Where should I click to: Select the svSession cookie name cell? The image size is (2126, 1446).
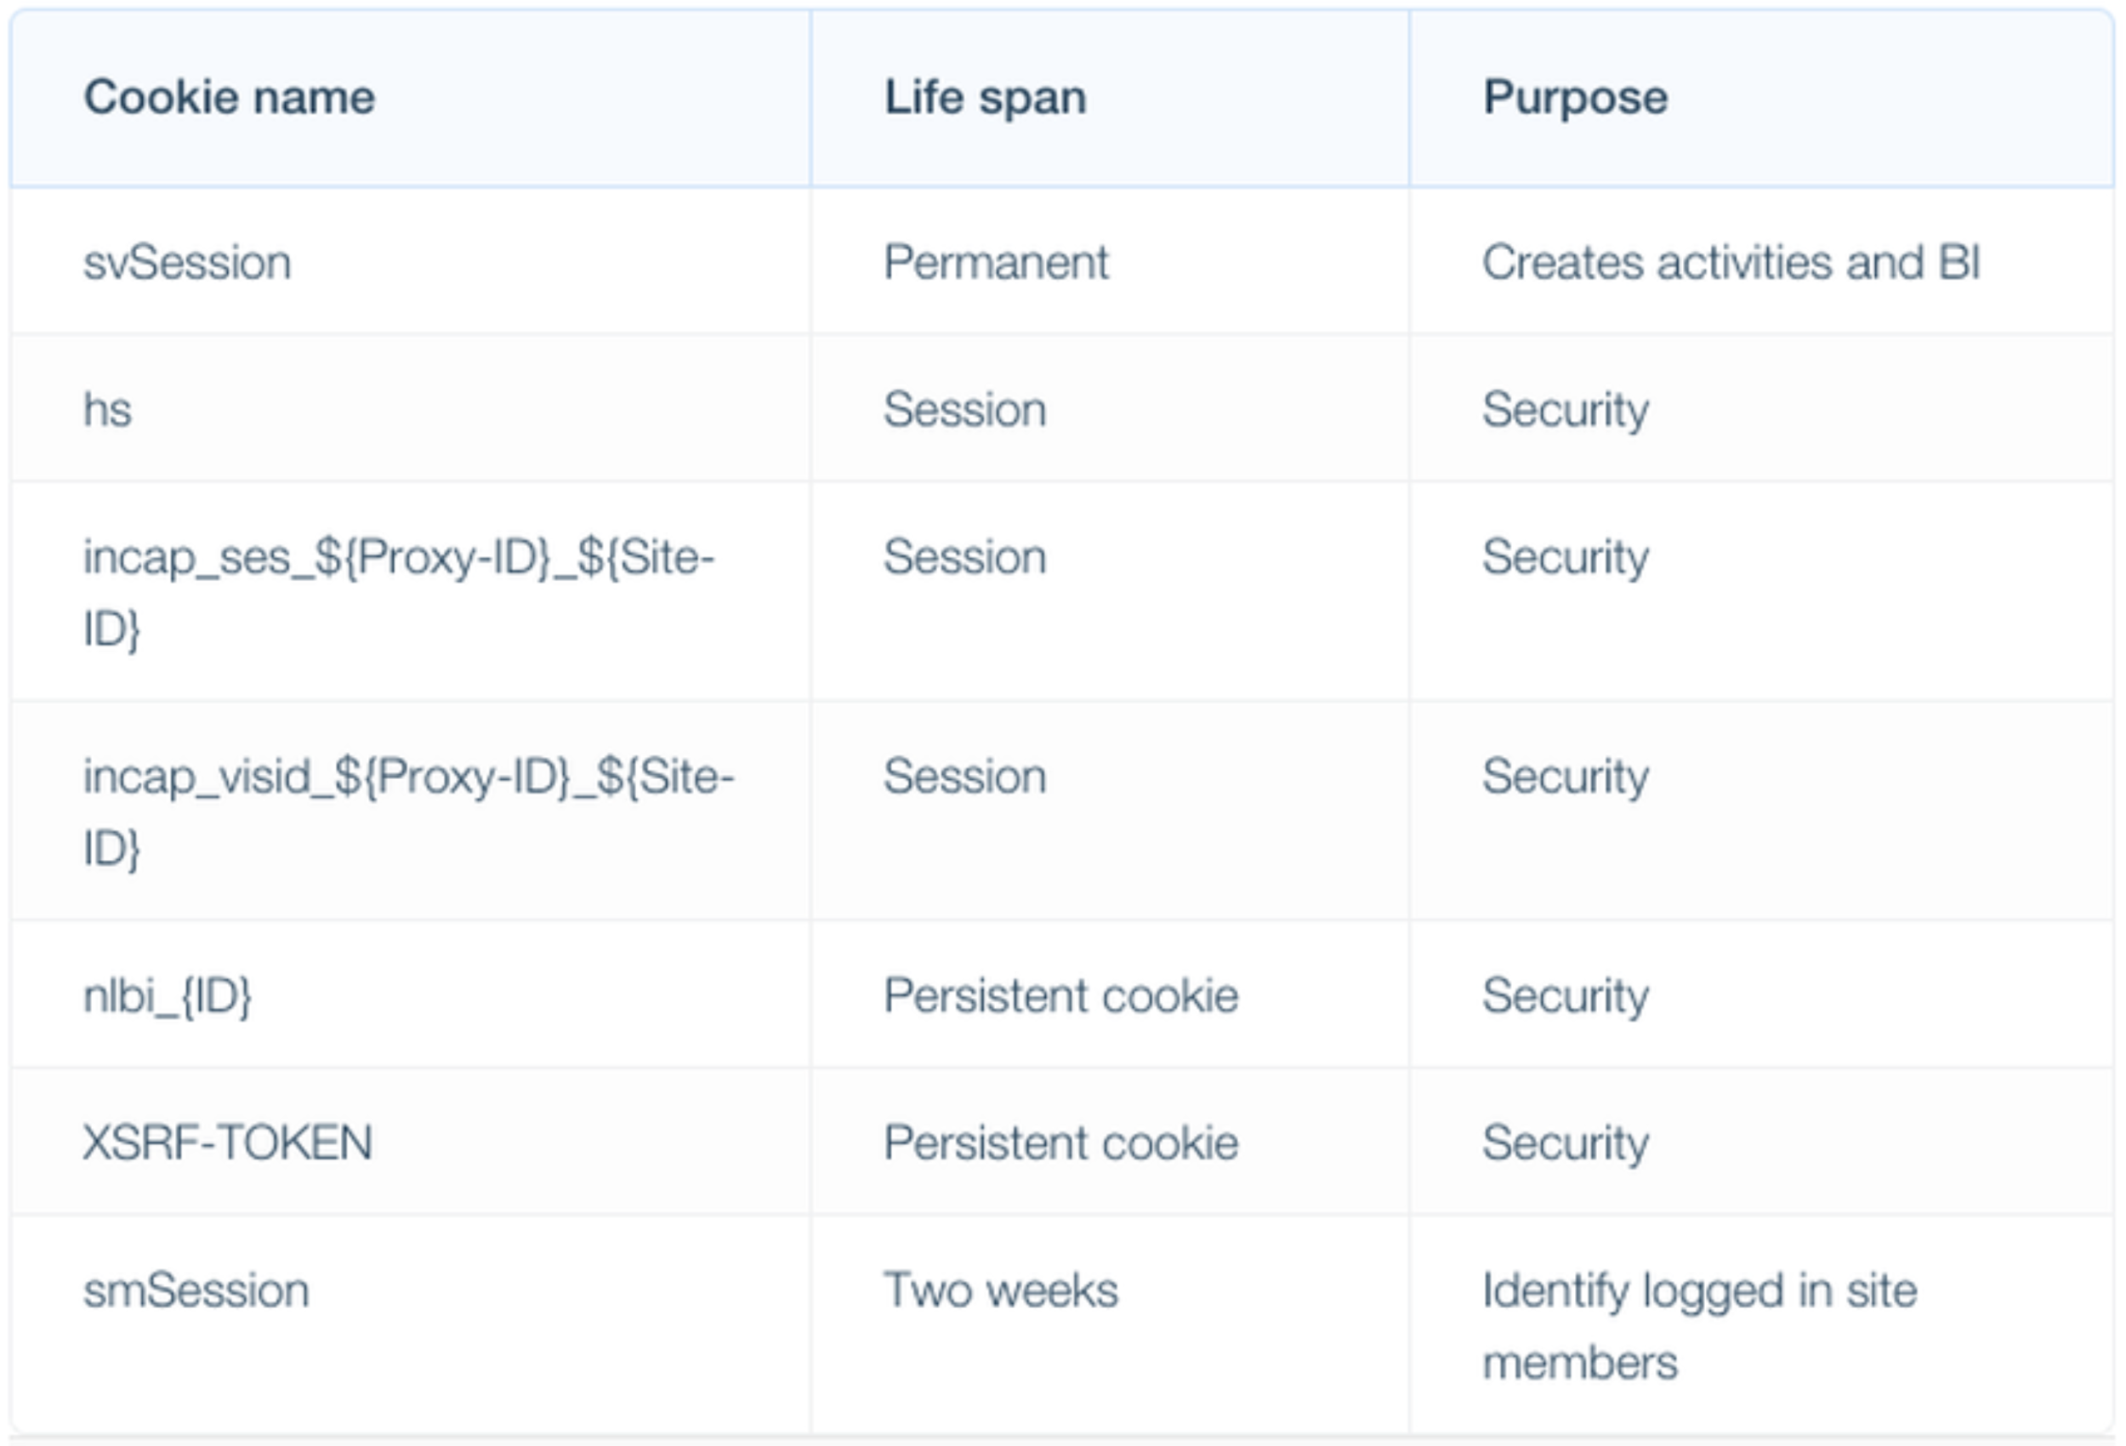(188, 263)
